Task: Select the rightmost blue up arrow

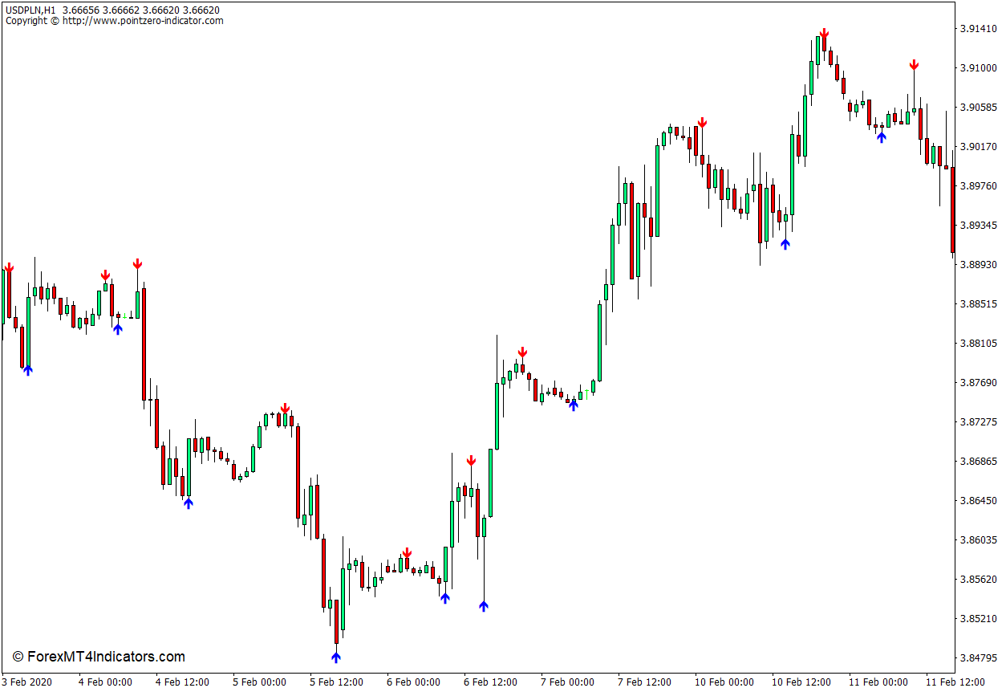Action: click(x=881, y=136)
